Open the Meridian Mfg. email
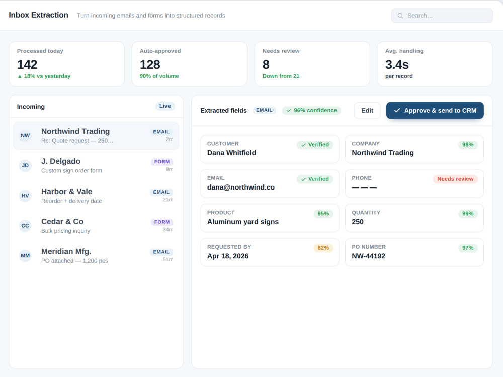 pos(96,256)
